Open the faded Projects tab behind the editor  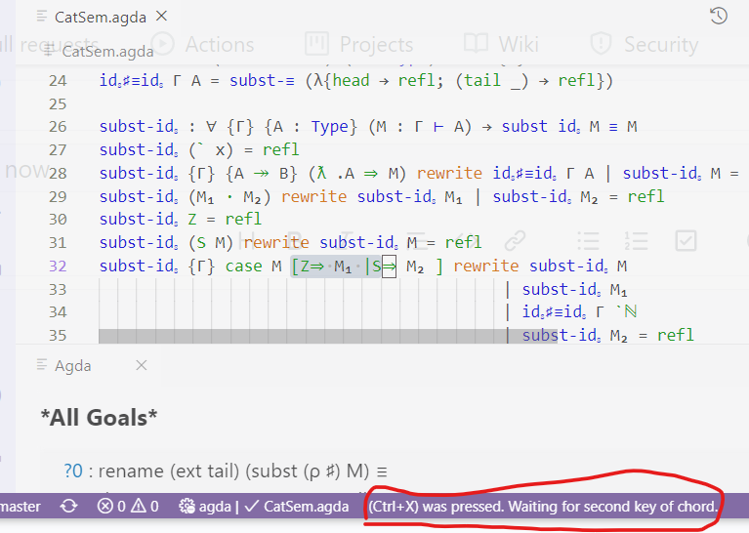coord(359,45)
